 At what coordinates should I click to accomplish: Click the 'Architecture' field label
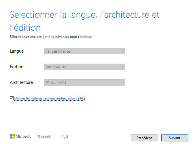tap(21, 82)
